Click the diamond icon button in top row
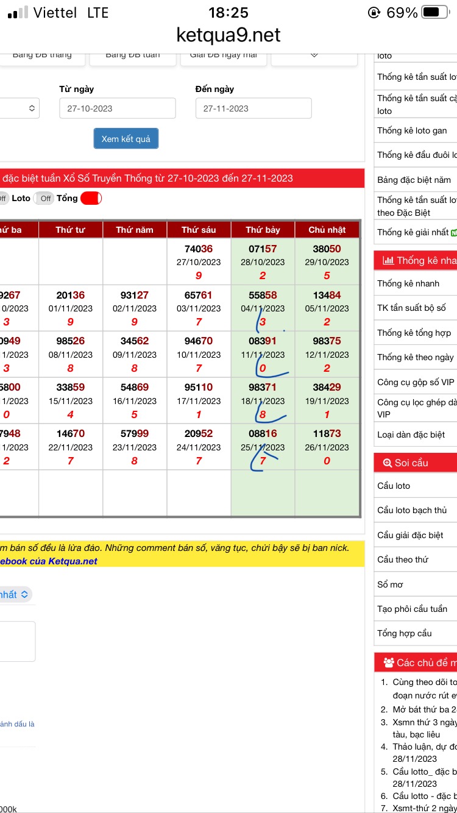The height and width of the screenshot is (813, 457). pos(314,55)
